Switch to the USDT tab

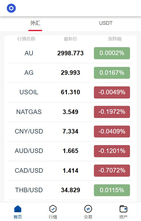(106, 23)
